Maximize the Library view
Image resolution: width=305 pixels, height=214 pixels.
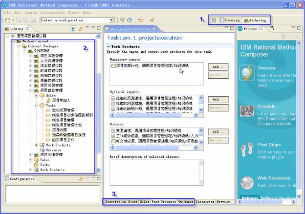click(99, 28)
